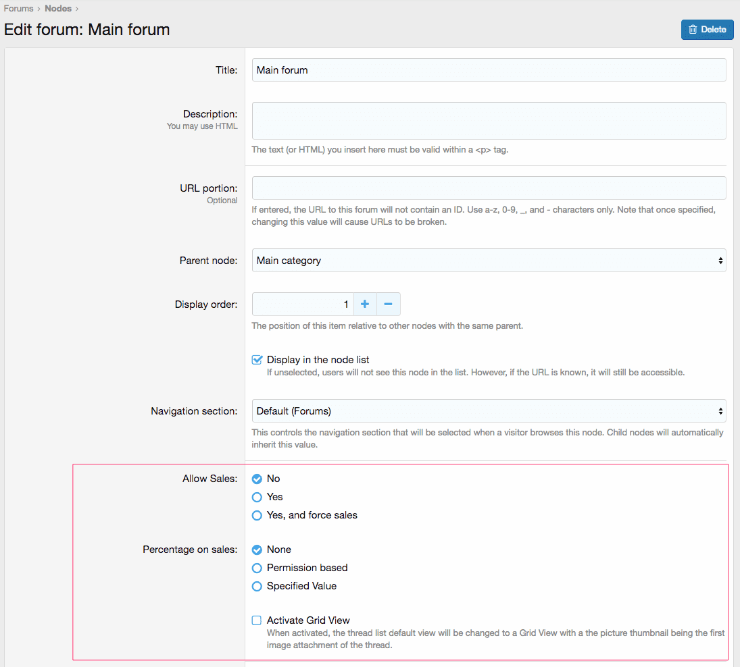Select Allow Sales option No
Image resolution: width=740 pixels, height=667 pixels.
tap(257, 479)
